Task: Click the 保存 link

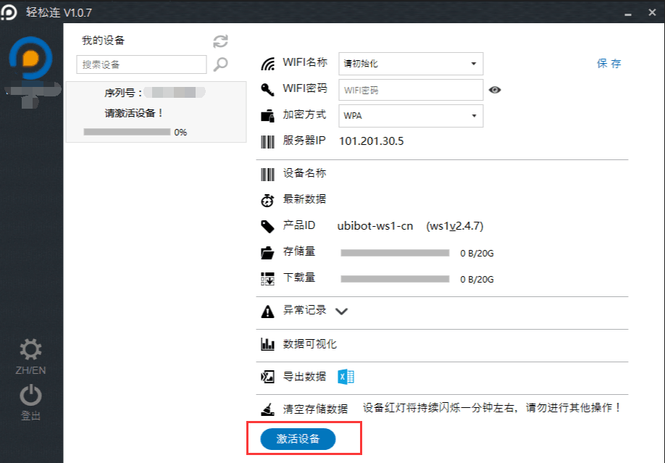Action: click(608, 64)
